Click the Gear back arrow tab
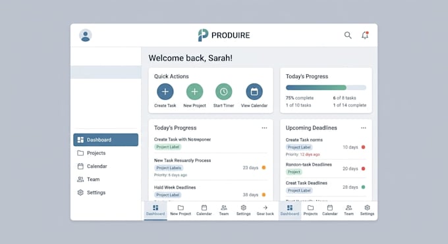The height and width of the screenshot is (244, 448). click(265, 210)
